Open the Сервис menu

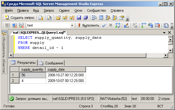click(64, 10)
